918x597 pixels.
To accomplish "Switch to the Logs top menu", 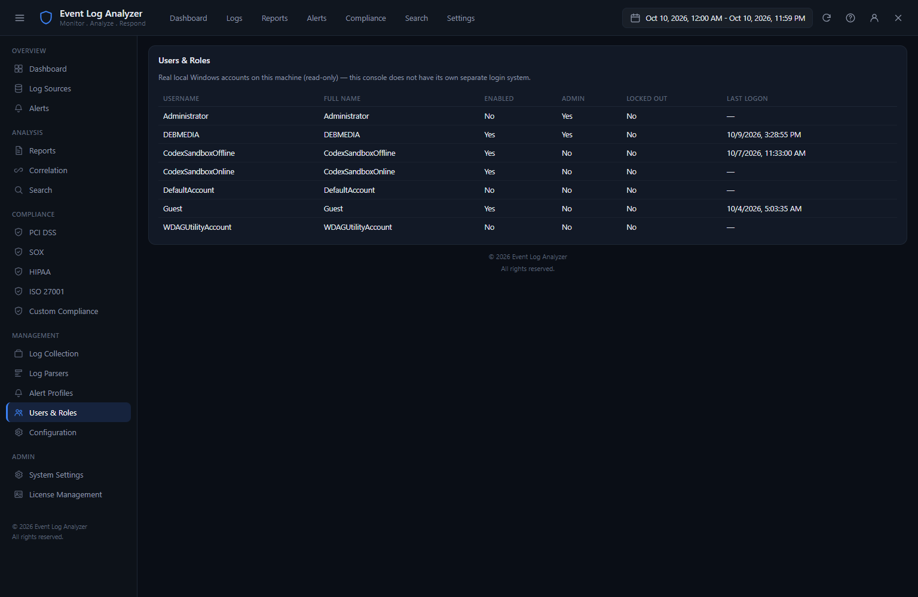I will [x=234, y=18].
